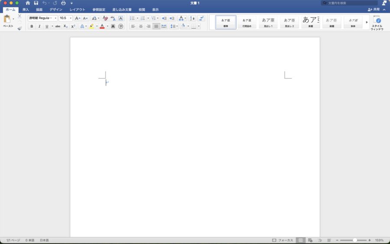Toggle underline formatting
This screenshot has width=390, height=244.
click(47, 26)
